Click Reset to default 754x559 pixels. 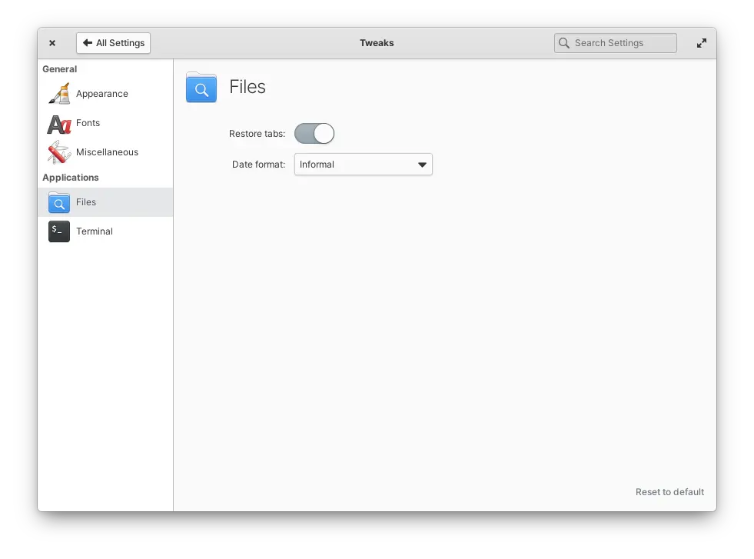pos(669,492)
